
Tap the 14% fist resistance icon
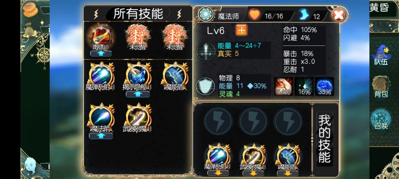coord(283,87)
